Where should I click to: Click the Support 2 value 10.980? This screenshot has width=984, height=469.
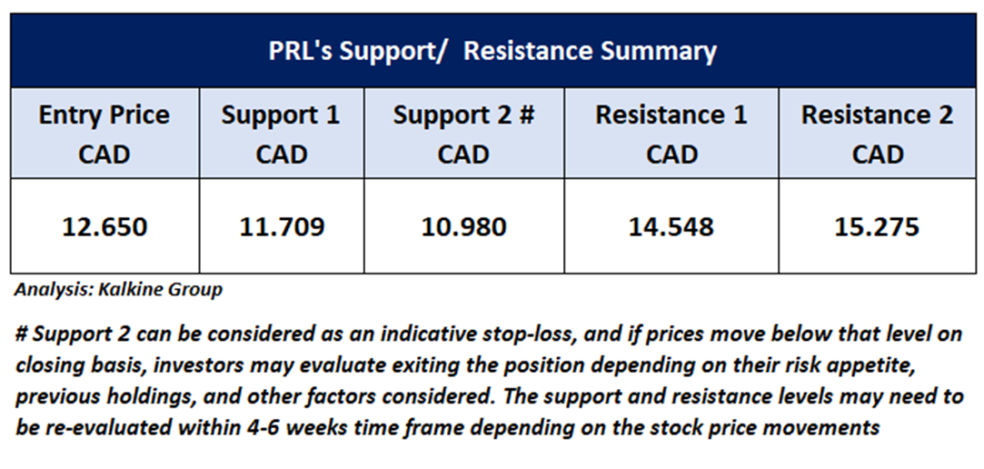(x=463, y=225)
